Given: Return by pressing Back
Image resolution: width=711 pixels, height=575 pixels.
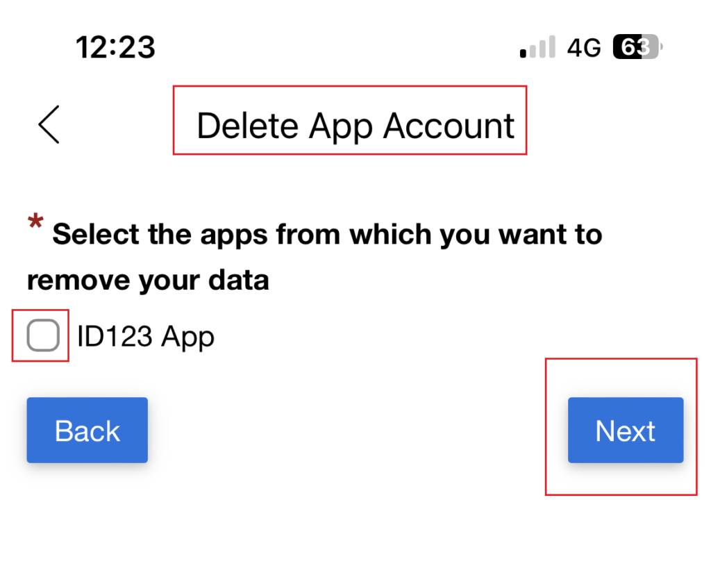Looking at the screenshot, I should tap(86, 430).
